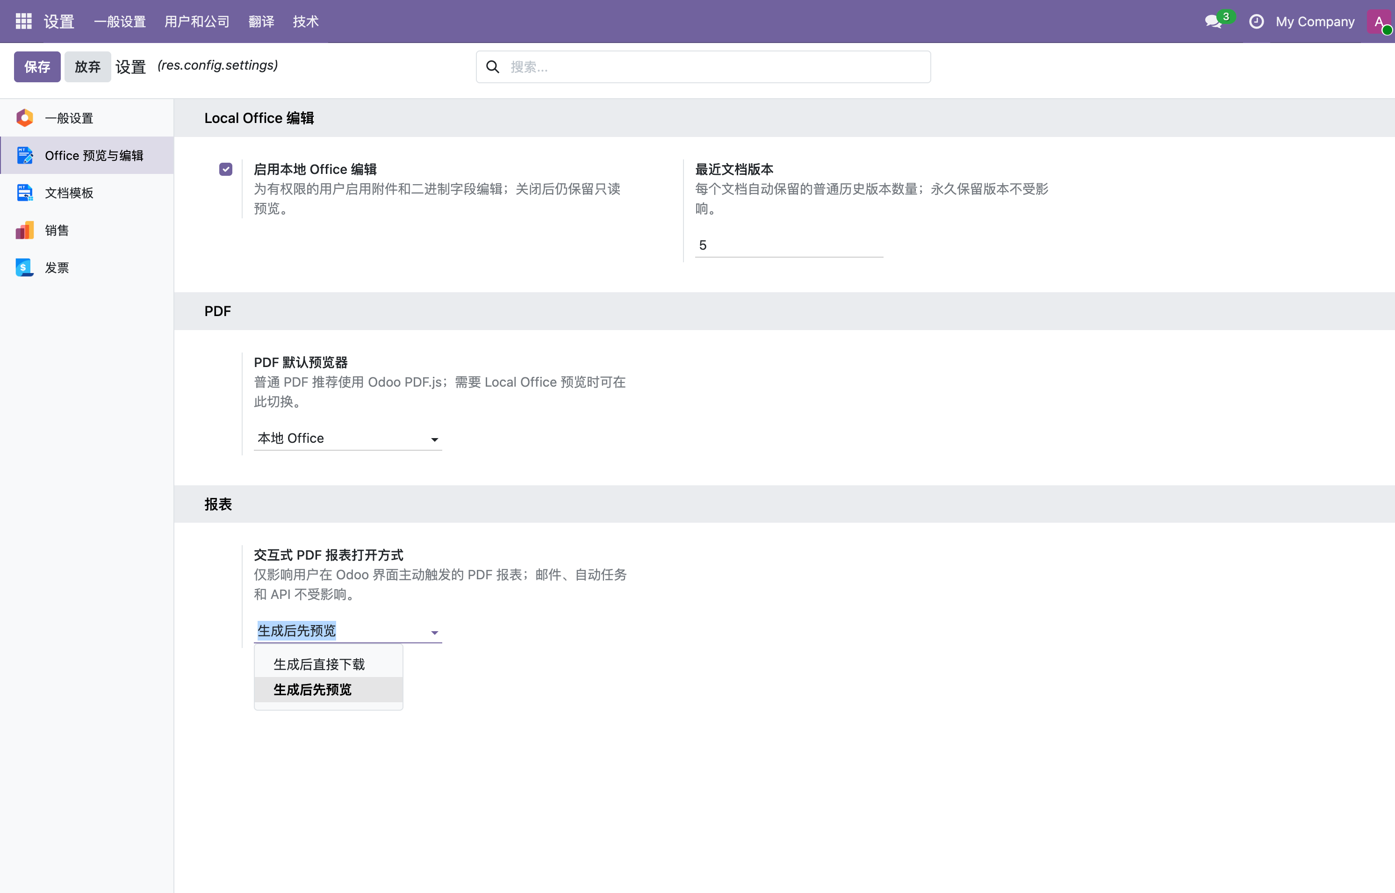
Task: Click the res.config.settings model text
Action: 217,65
